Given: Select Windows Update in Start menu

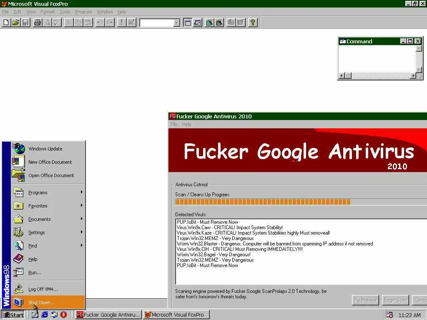Looking at the screenshot, I should tap(48, 149).
